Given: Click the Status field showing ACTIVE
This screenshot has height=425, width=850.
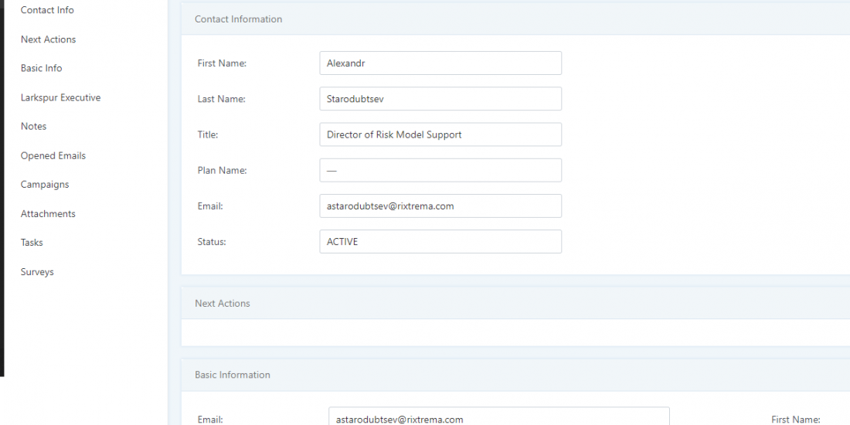Looking at the screenshot, I should pyautogui.click(x=440, y=241).
